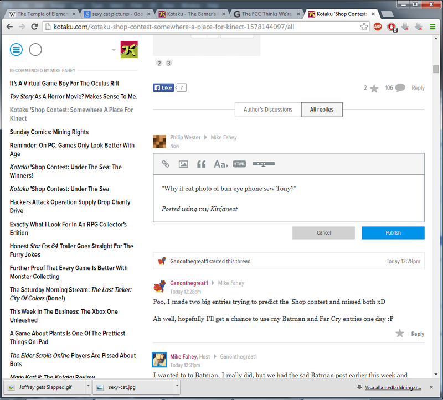Close the sexy cat pictures tab
The width and height of the screenshot is (443, 400).
pos(148,14)
